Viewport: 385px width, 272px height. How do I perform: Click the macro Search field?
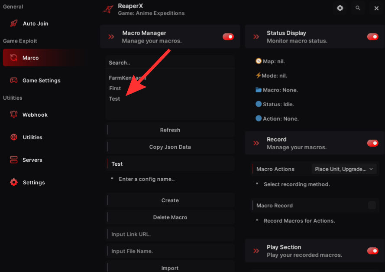coord(170,63)
